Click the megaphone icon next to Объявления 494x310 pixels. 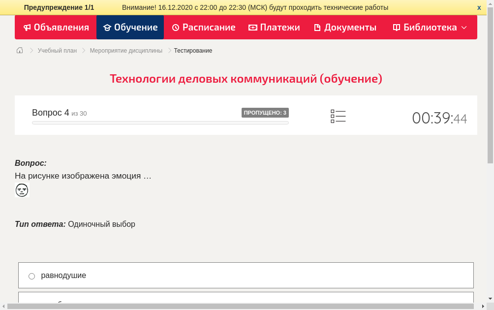(27, 28)
